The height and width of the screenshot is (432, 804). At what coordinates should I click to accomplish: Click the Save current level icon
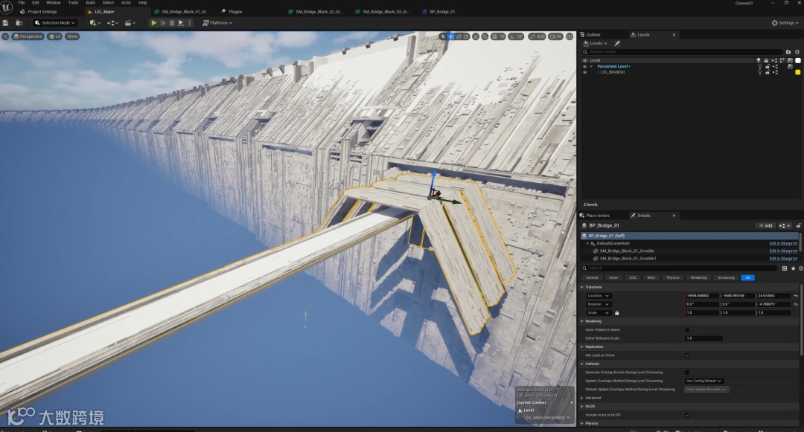point(5,23)
